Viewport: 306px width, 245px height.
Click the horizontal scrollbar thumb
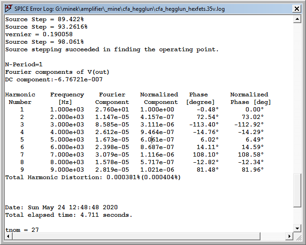pos(136,236)
